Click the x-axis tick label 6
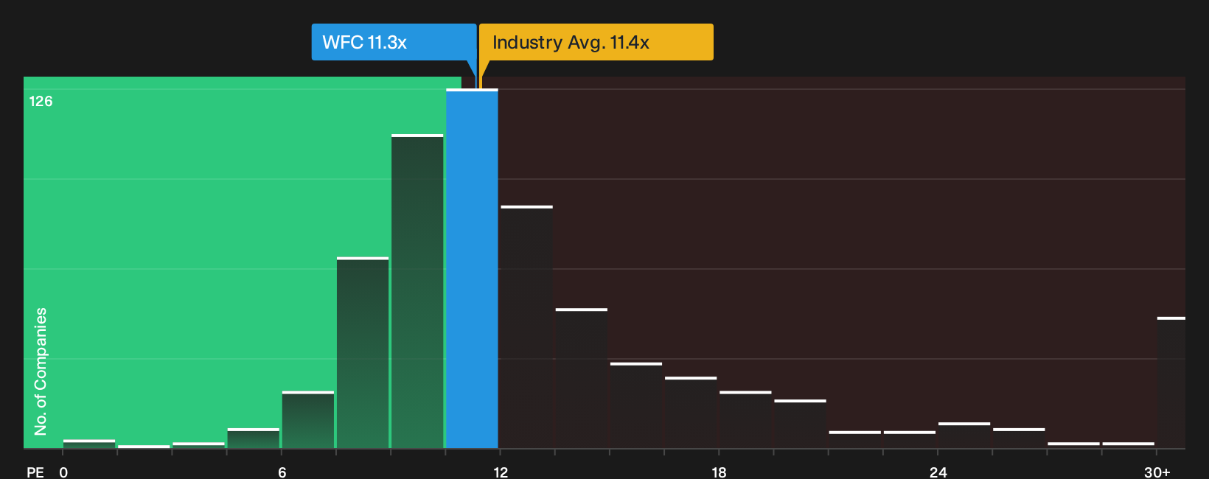Screen dimensions: 1209x479 282,472
